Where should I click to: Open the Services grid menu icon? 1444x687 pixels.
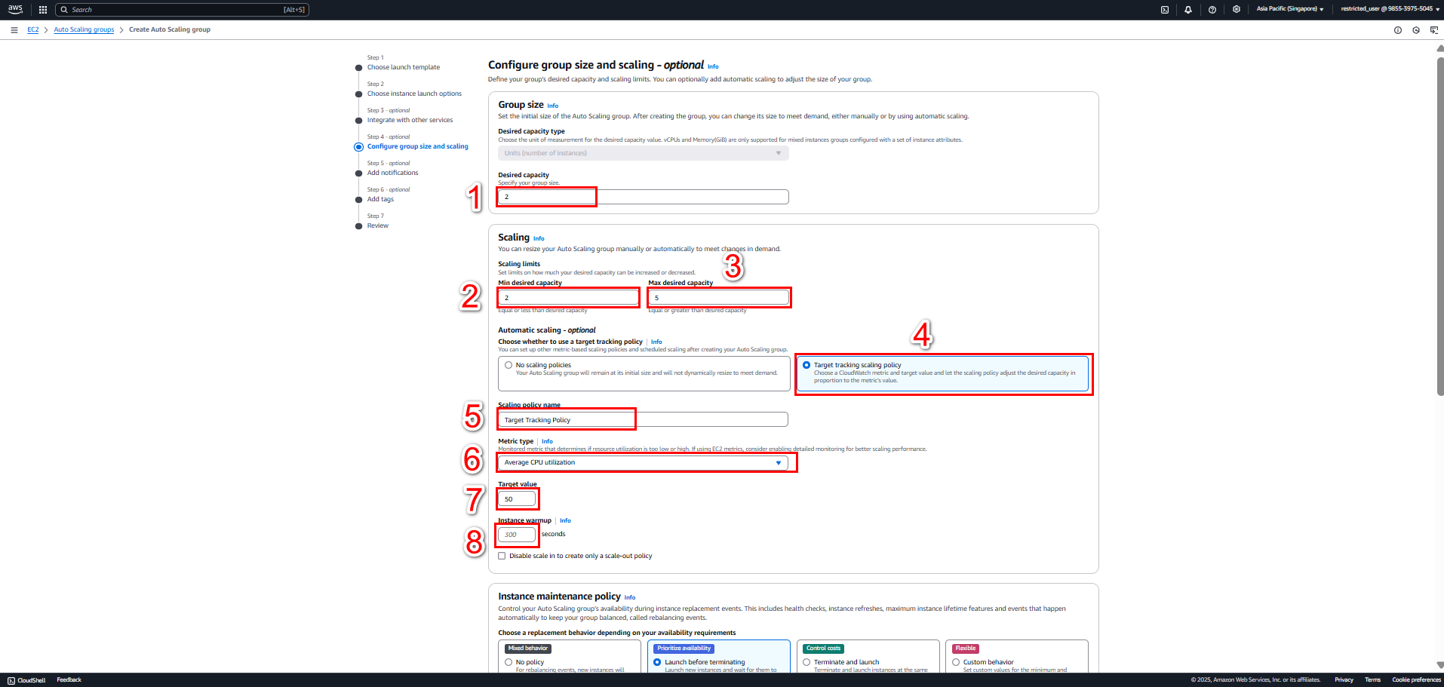(43, 10)
